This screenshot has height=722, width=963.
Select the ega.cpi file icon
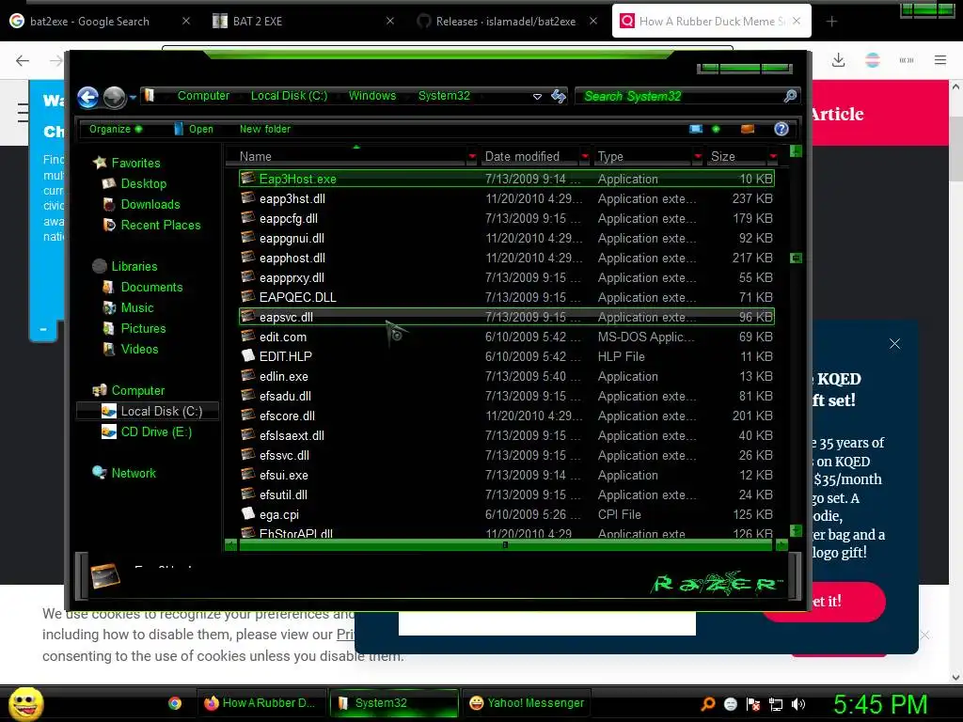pyautogui.click(x=248, y=514)
